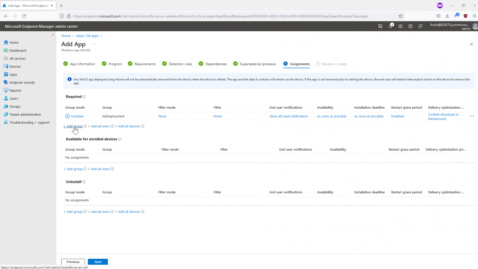Add group under Available for enrolled devices

(x=73, y=169)
